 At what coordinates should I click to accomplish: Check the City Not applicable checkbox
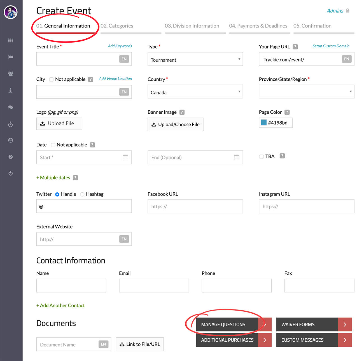click(x=52, y=80)
